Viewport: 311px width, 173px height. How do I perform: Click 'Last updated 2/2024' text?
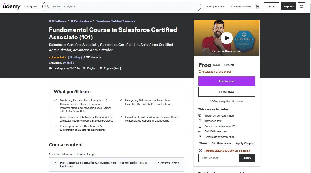coord(66,68)
